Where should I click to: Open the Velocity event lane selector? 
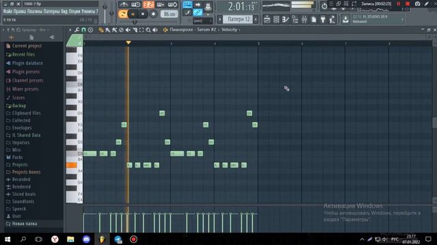pyautogui.click(x=229, y=30)
